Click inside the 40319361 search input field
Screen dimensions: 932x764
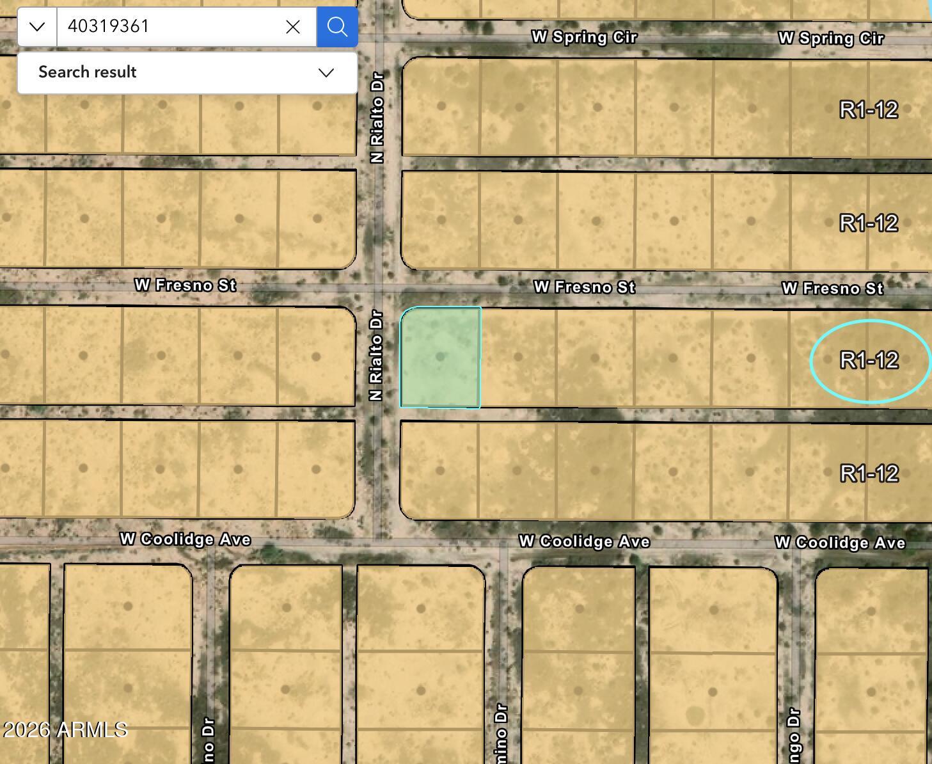[x=173, y=27]
